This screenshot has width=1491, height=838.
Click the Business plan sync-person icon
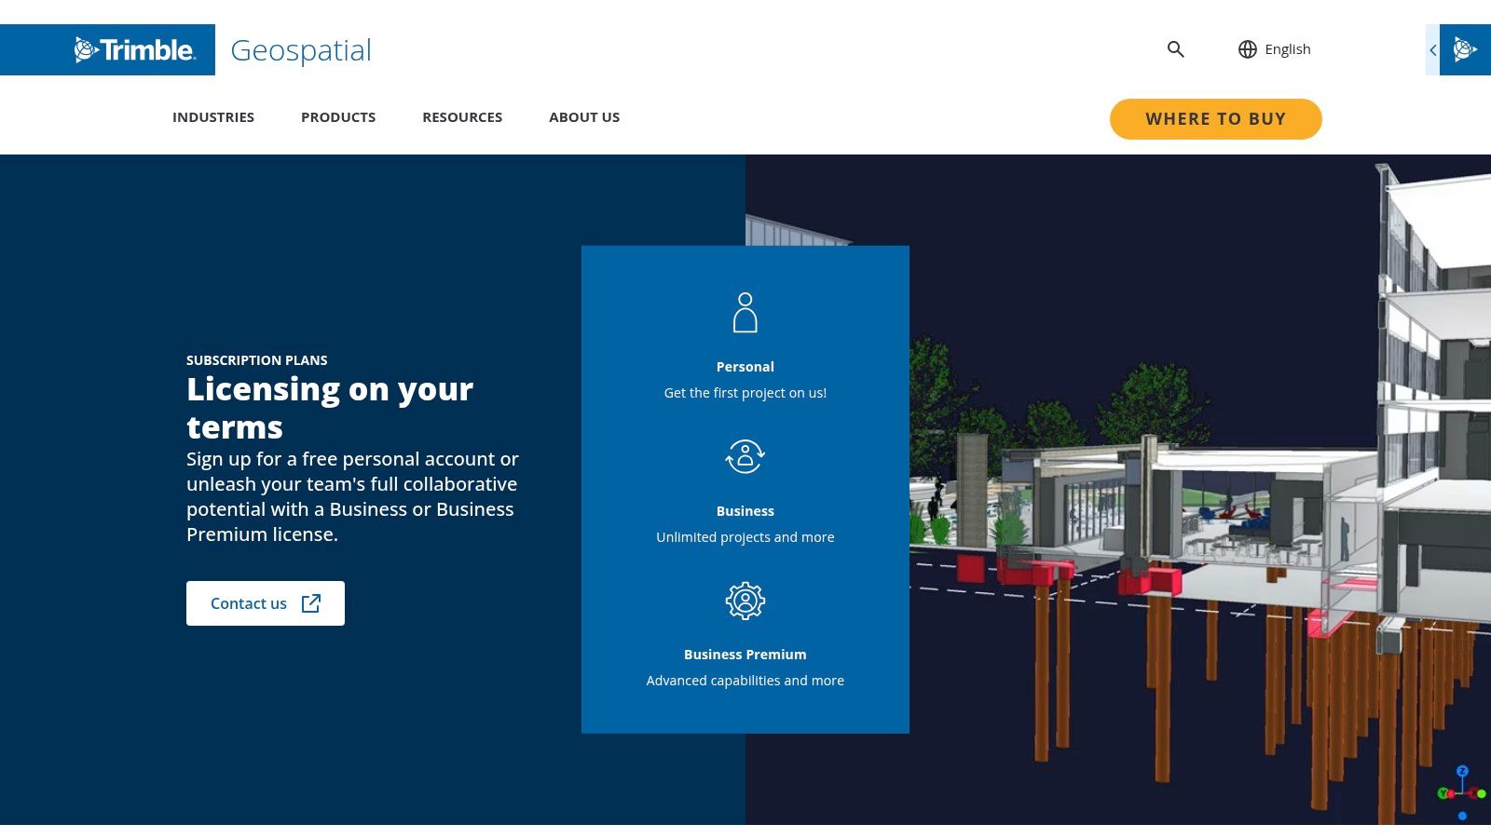tap(745, 455)
